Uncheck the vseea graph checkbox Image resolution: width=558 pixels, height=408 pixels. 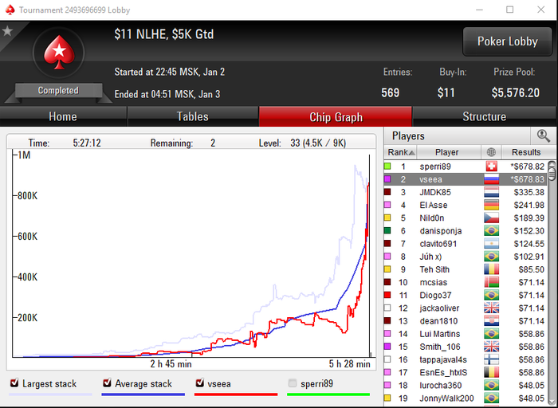(199, 383)
